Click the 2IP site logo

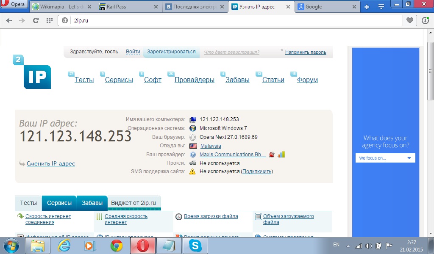(32, 72)
